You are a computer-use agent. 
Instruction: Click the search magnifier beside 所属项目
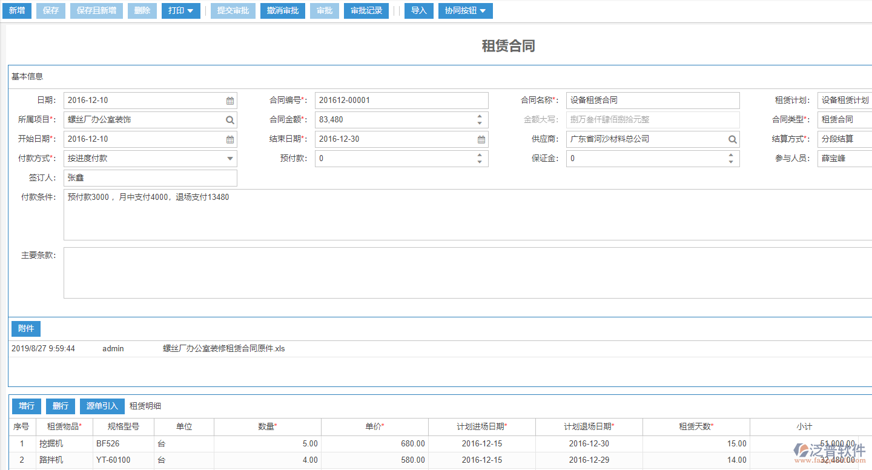click(230, 119)
